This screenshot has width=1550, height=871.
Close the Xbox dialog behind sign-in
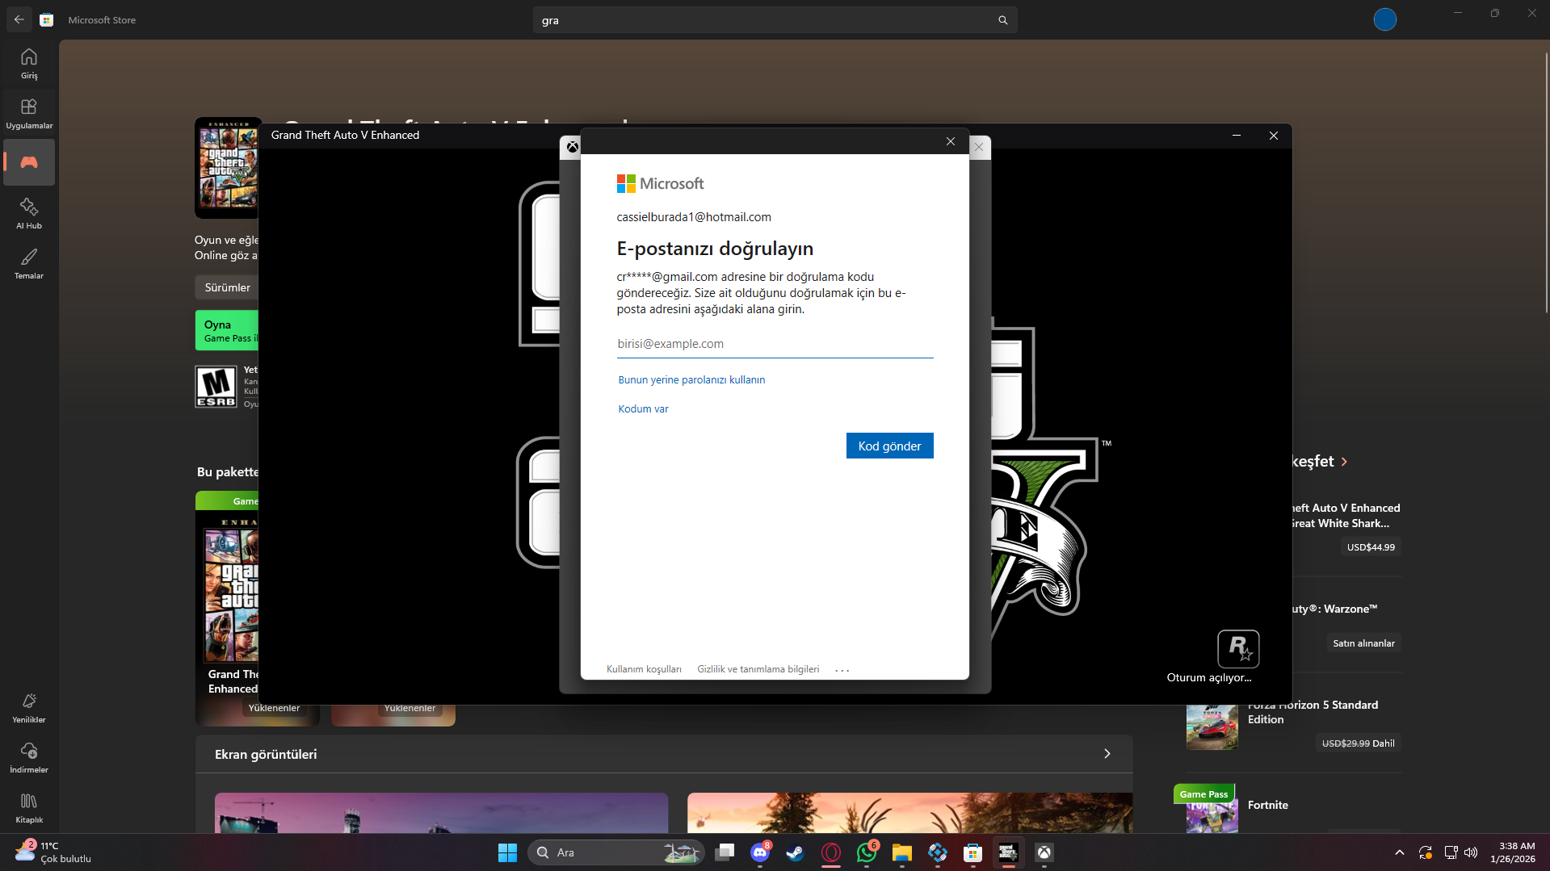pos(979,147)
